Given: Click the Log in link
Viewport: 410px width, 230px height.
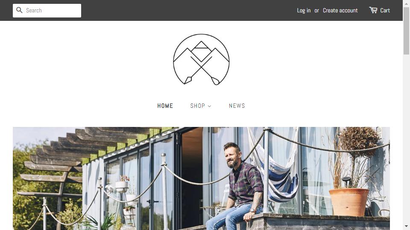Looking at the screenshot, I should tap(304, 10).
